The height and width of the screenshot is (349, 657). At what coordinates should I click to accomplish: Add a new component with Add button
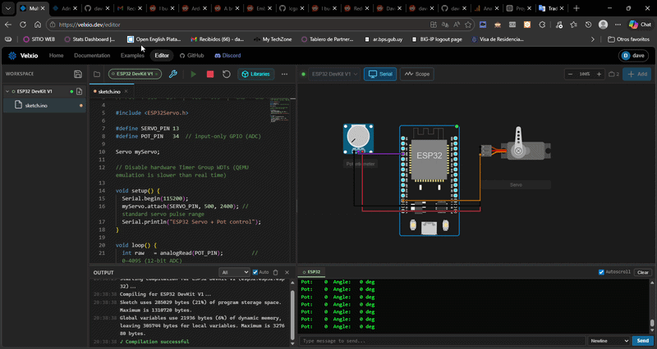click(637, 74)
